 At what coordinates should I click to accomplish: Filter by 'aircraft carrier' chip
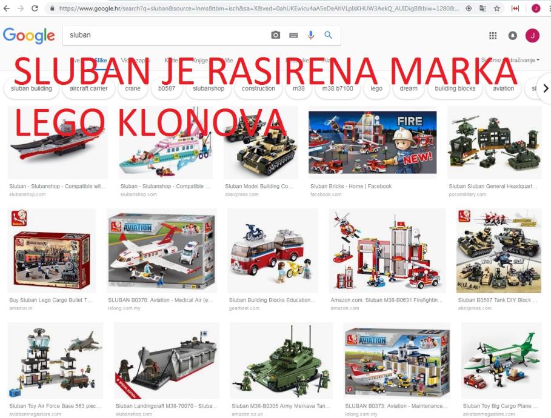click(88, 88)
